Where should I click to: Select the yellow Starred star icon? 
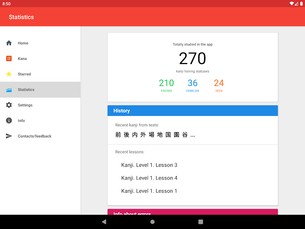coord(9,74)
